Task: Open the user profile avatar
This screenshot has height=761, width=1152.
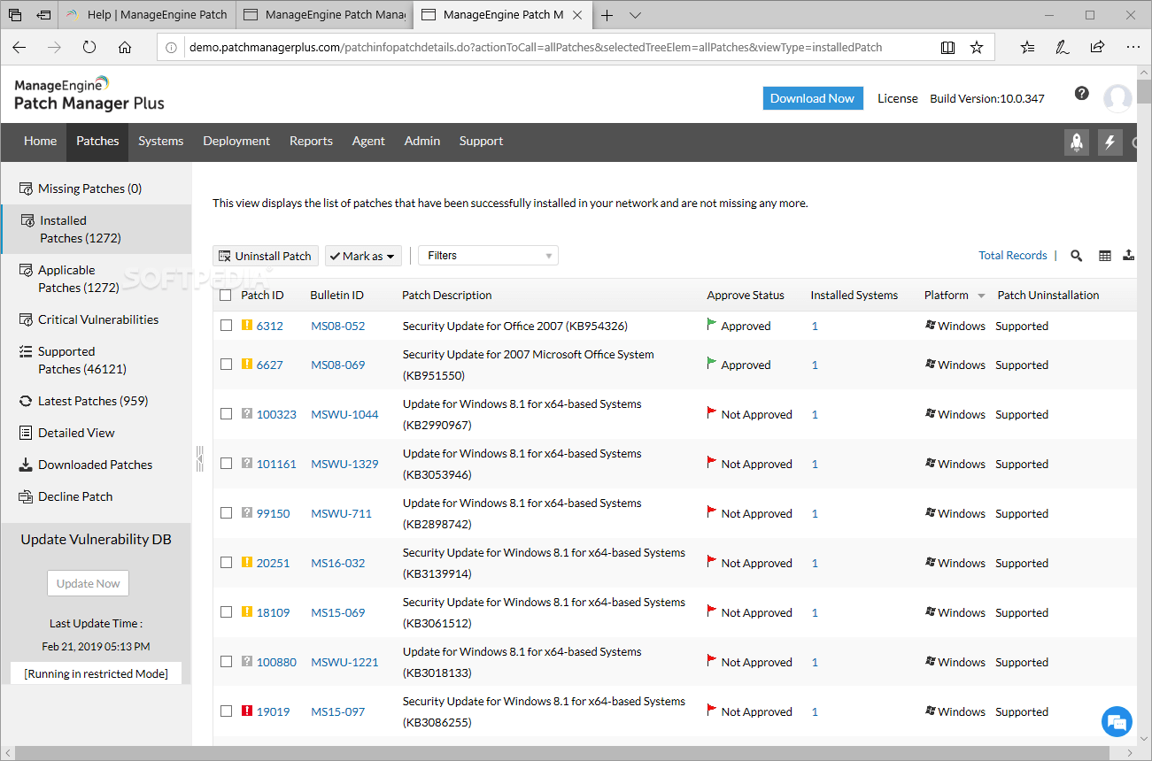Action: point(1117,98)
